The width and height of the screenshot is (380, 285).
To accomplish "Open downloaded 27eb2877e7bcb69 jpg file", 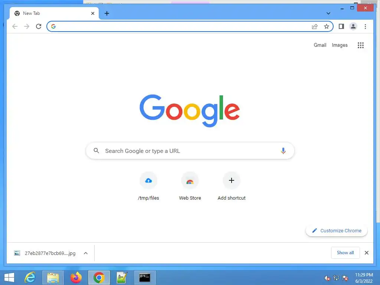I will click(x=45, y=253).
